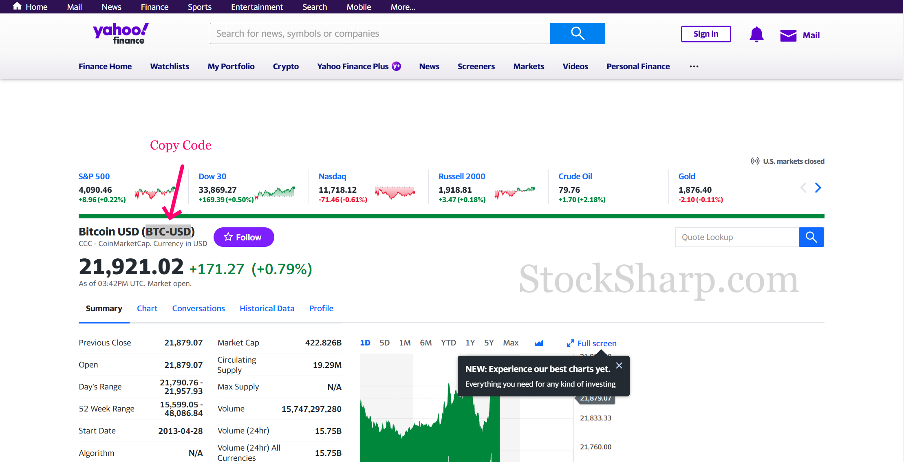This screenshot has width=904, height=462.
Task: Click the Market Cap value 422.826B
Action: [323, 343]
